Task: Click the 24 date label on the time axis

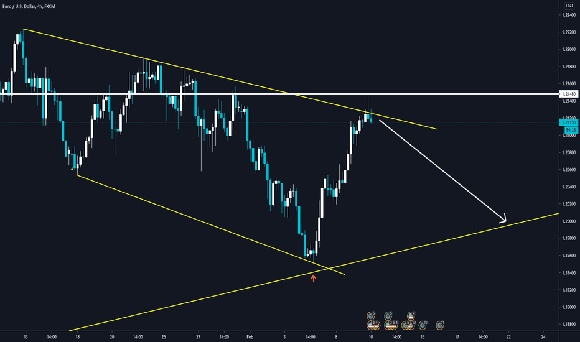Action: [x=543, y=337]
